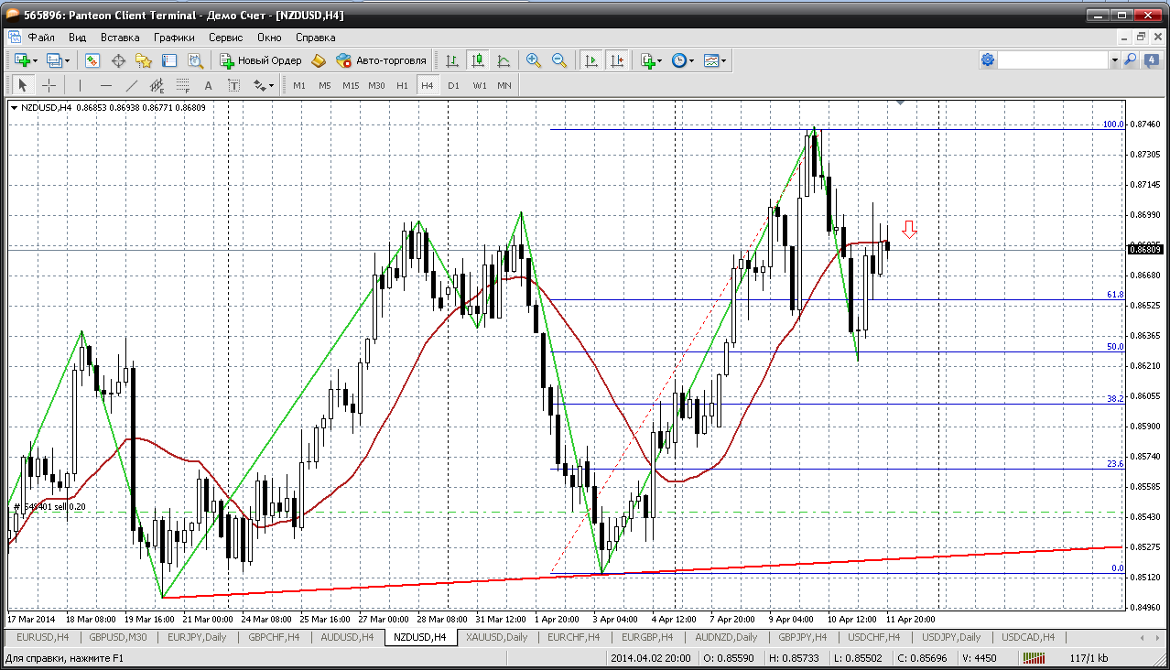
Task: Open the Сервис menu
Action: click(x=225, y=38)
